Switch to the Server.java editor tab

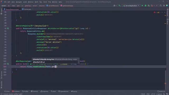click(x=27, y=9)
